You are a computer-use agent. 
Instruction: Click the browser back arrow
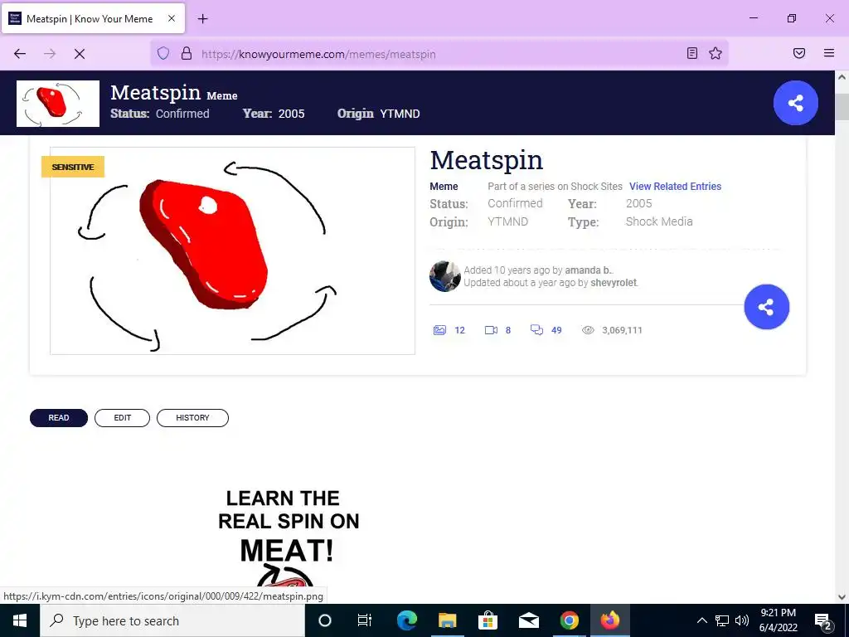pyautogui.click(x=20, y=54)
